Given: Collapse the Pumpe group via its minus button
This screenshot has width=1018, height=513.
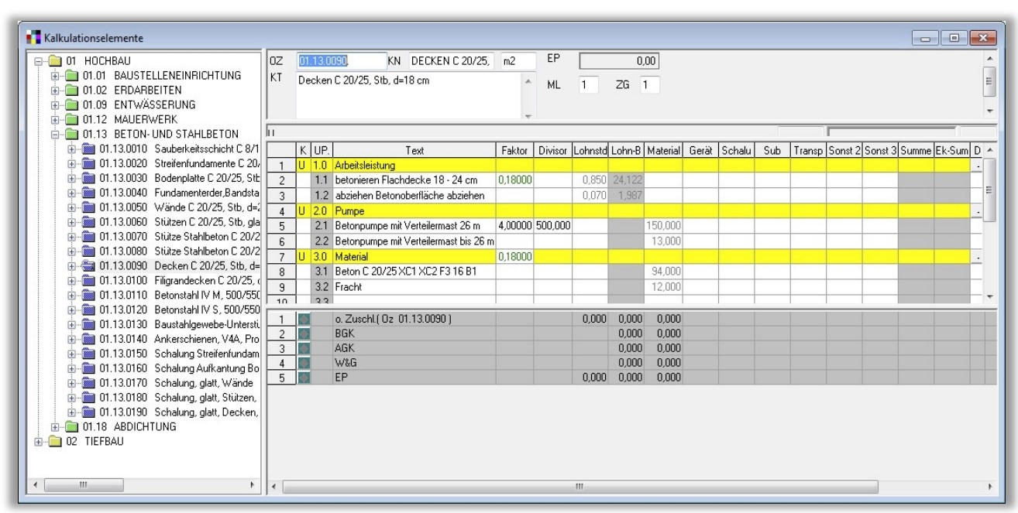Looking at the screenshot, I should (x=977, y=210).
